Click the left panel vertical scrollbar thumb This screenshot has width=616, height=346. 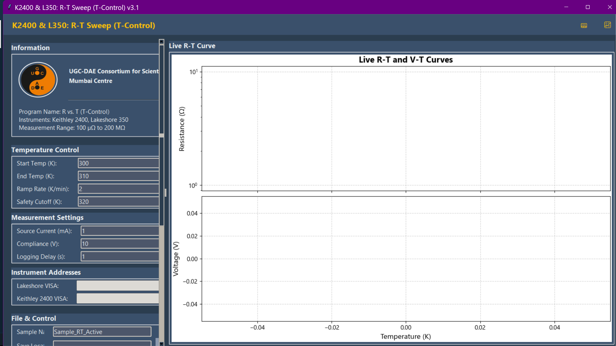(x=161, y=135)
